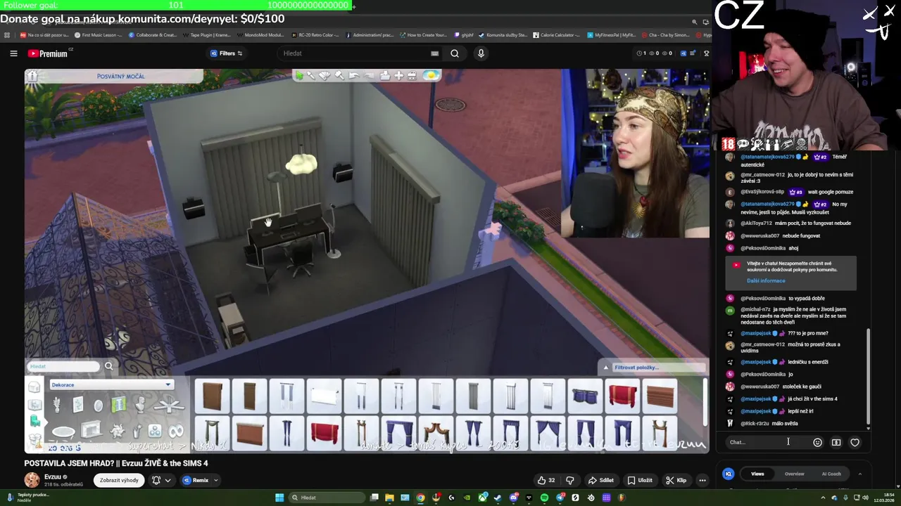The width and height of the screenshot is (901, 506).
Task: Collapse the vidIQ panel with chevron
Action: coord(859,474)
